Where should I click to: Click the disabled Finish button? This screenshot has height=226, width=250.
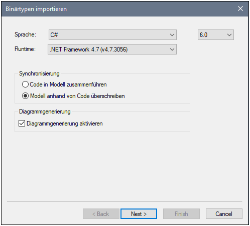(x=181, y=213)
